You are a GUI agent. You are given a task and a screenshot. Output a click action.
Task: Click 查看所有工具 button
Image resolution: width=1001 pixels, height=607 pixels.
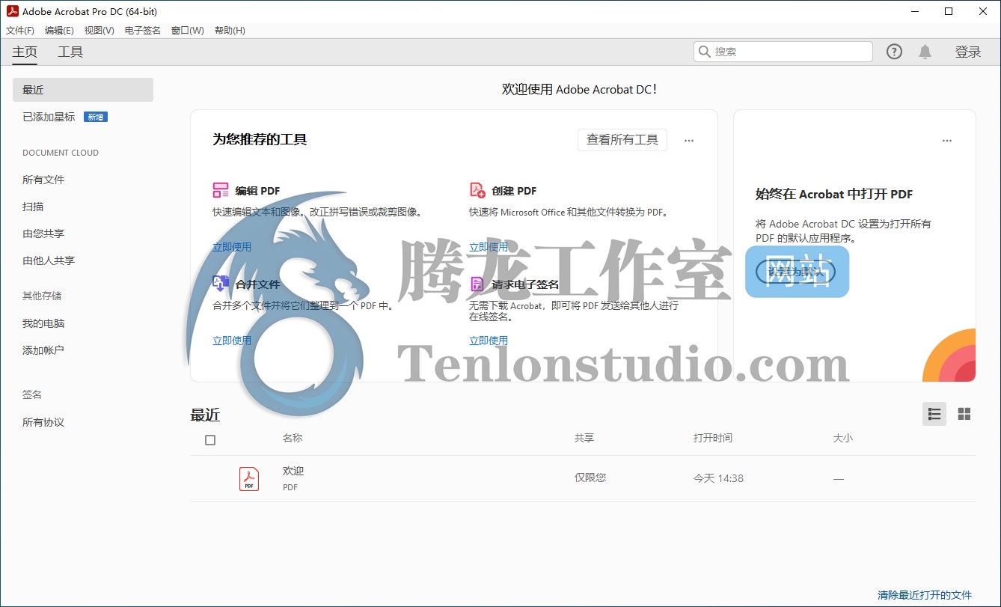click(622, 140)
